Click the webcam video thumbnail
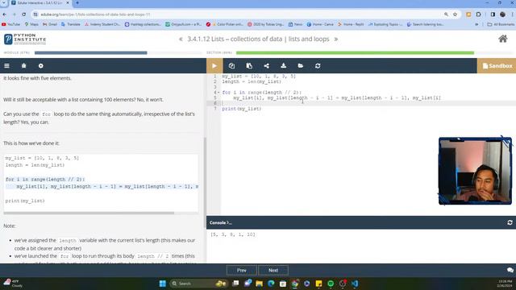Screen dimensions: 516x290 coord(475,171)
